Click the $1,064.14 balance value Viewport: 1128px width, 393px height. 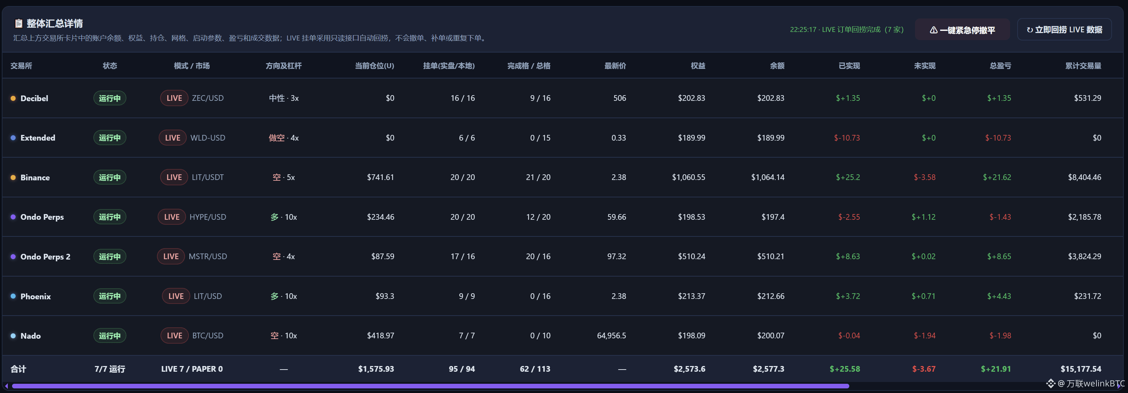(768, 177)
